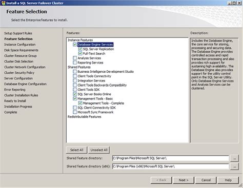The height and width of the screenshot is (188, 243).
Task: Select Full-Text Search label
Action: pos(94,53)
